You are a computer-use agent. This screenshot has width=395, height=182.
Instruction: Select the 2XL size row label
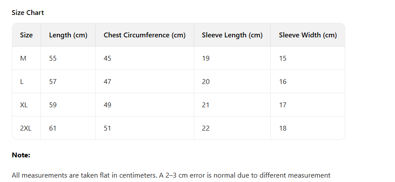[26, 128]
